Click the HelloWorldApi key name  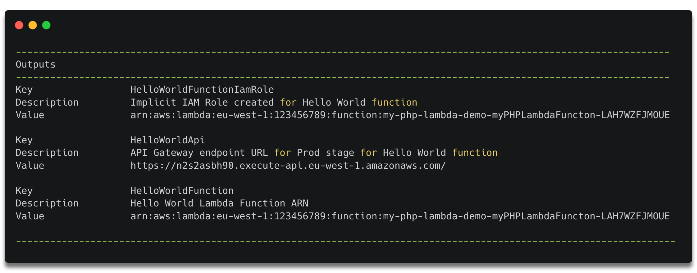(168, 140)
